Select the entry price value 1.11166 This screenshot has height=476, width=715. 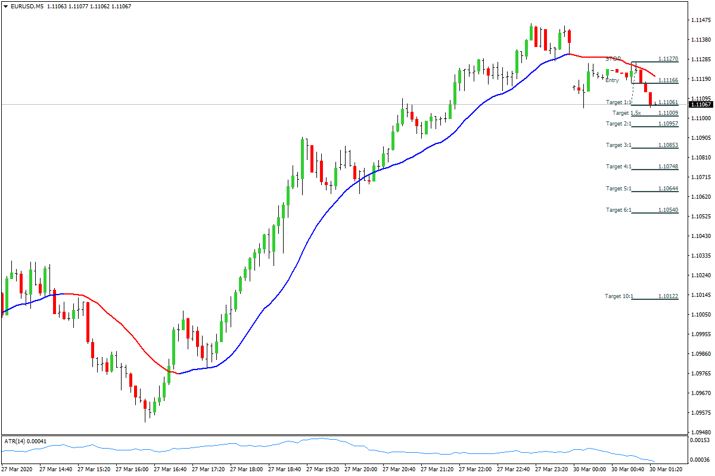click(x=668, y=80)
